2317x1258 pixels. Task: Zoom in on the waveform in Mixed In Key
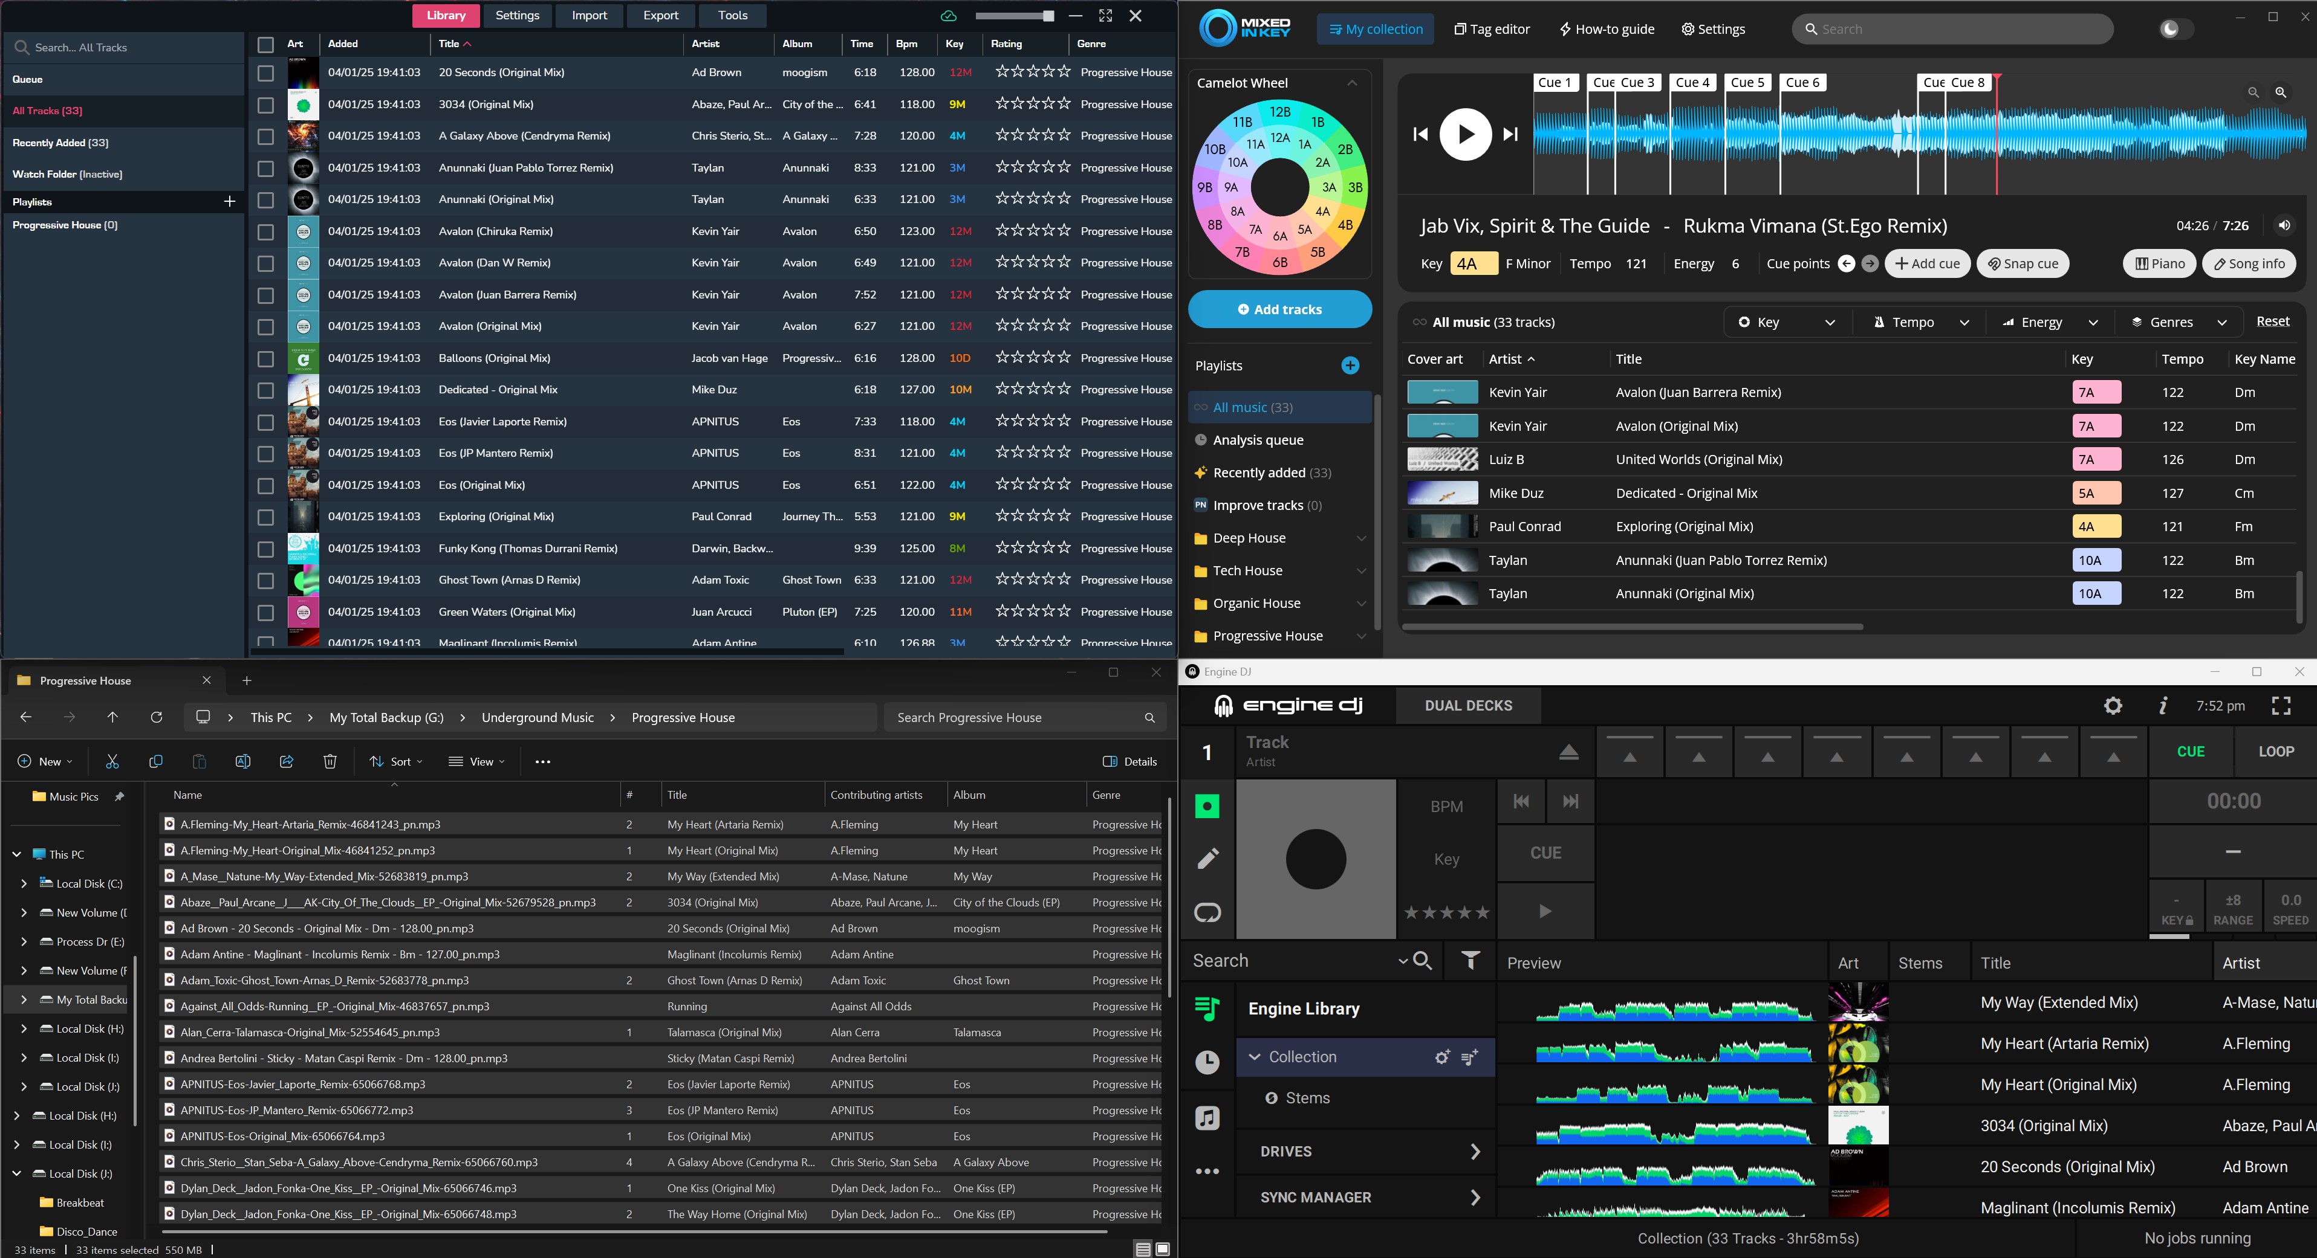coord(2281,92)
